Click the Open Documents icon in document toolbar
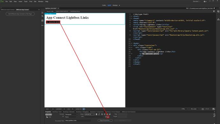Image resolution: width=220 pixels, height=124 pixels. click(x=42, y=13)
